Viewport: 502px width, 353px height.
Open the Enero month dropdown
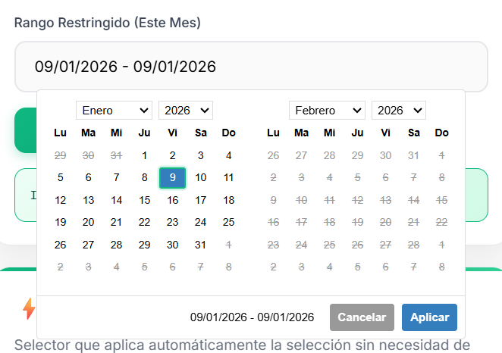click(x=114, y=111)
